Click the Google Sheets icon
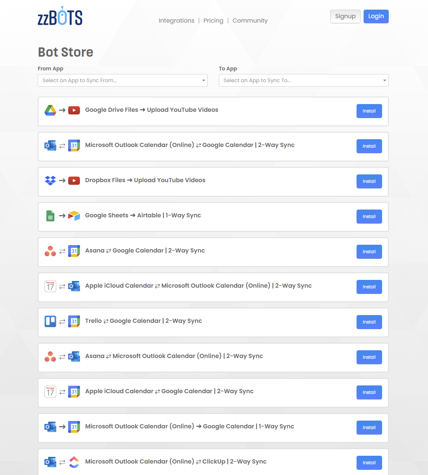The height and width of the screenshot is (475, 428). [50, 215]
